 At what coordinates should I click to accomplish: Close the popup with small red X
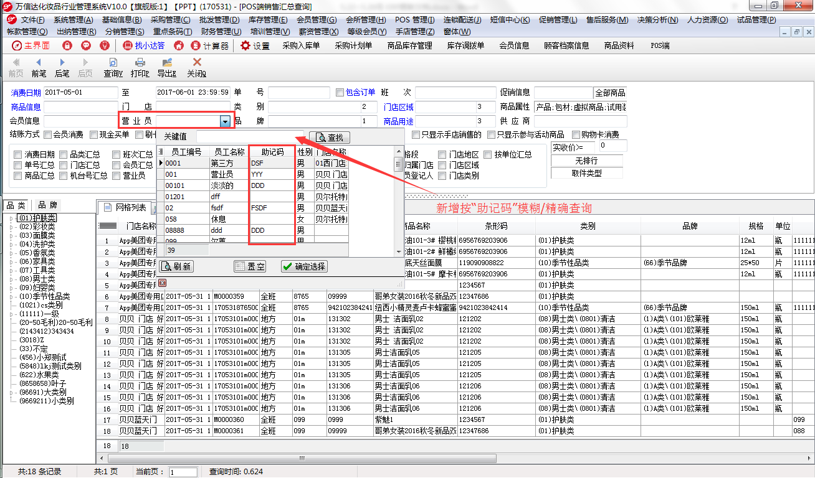click(162, 283)
